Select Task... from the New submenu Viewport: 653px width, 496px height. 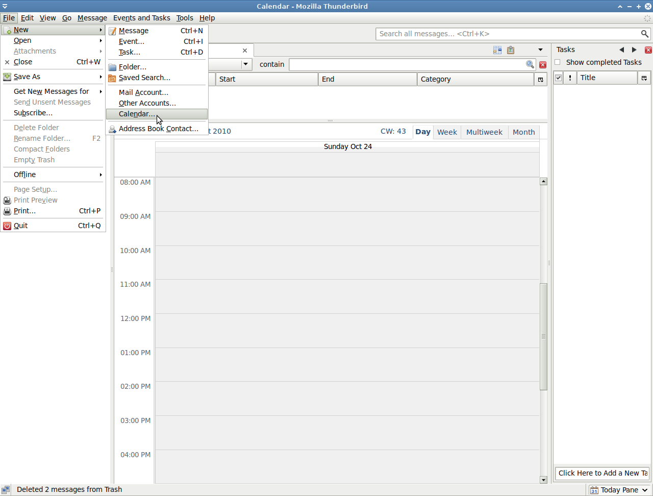point(157,52)
